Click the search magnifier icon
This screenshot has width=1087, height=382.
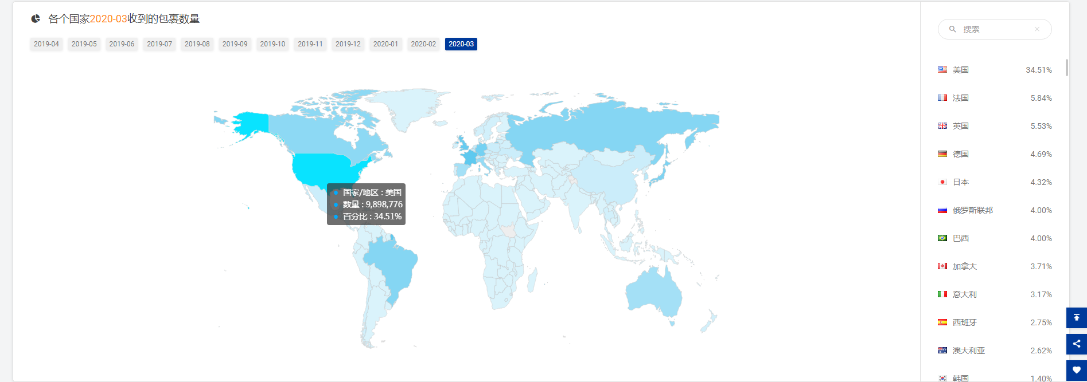[952, 29]
